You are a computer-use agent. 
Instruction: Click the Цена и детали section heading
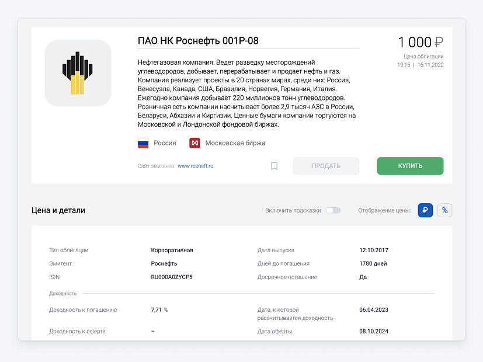[58, 210]
